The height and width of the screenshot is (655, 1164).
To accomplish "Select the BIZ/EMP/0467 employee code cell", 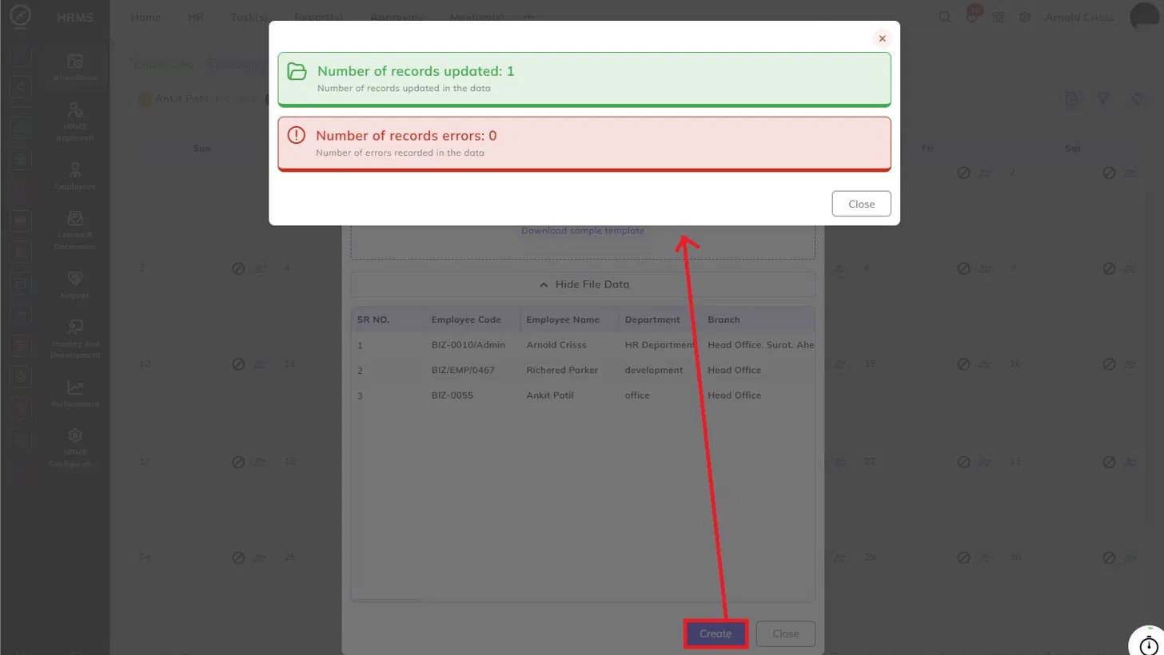I will tap(463, 370).
